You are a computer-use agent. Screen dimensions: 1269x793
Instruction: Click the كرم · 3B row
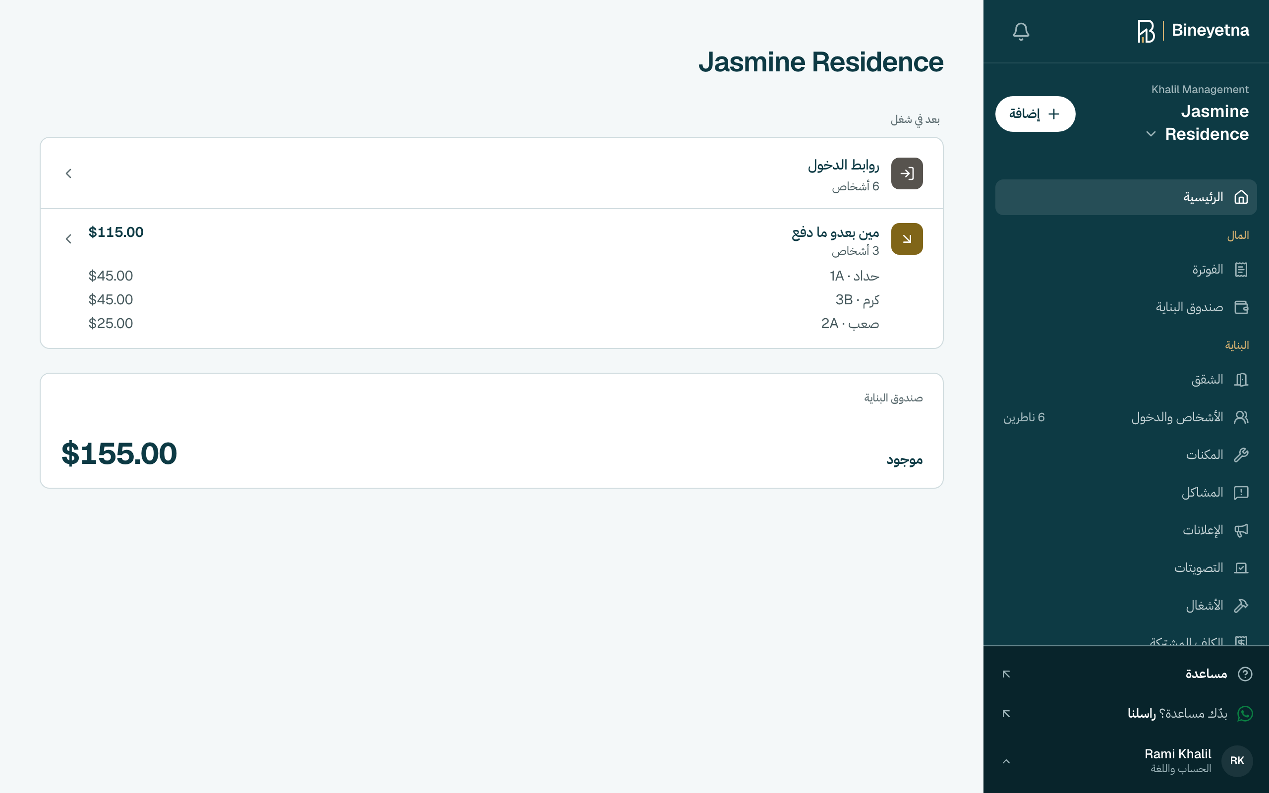[x=483, y=299]
